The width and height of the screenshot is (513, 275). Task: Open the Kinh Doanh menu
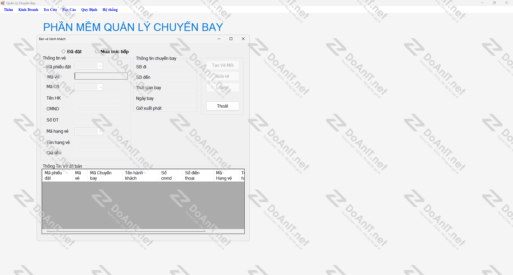click(28, 10)
